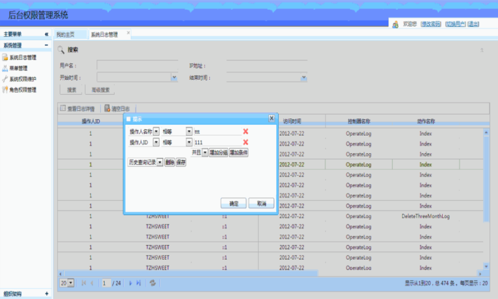The width and height of the screenshot is (498, 299).
Task: Click the magnifier search icon
Action: tap(61, 50)
